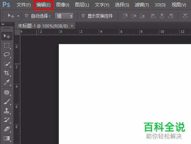
Task: Select the Gradient tool
Action: [x=7, y=138]
